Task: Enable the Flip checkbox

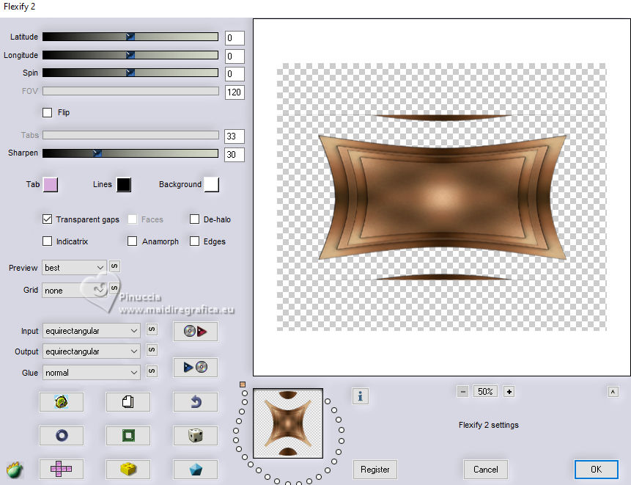Action: (47, 112)
